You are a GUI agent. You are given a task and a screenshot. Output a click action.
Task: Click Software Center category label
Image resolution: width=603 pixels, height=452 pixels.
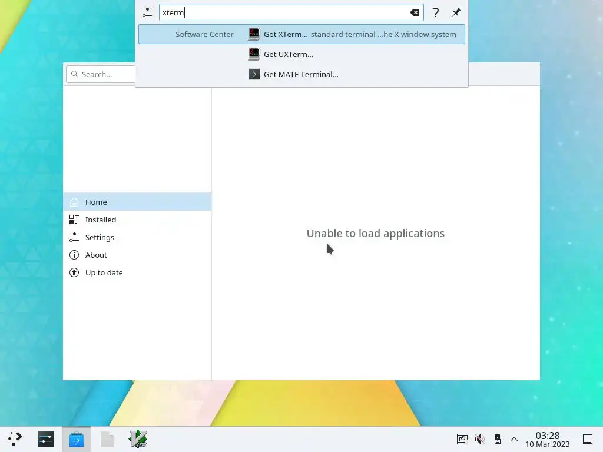[204, 34]
